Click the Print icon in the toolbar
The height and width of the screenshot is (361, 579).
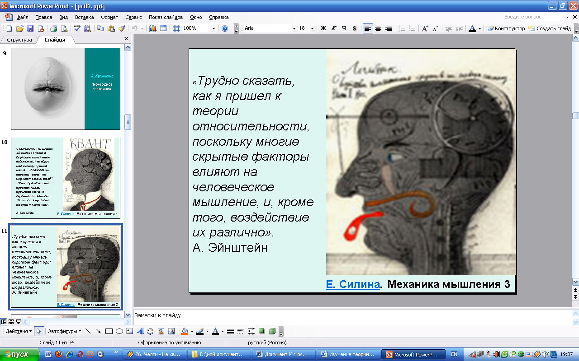pos(53,28)
